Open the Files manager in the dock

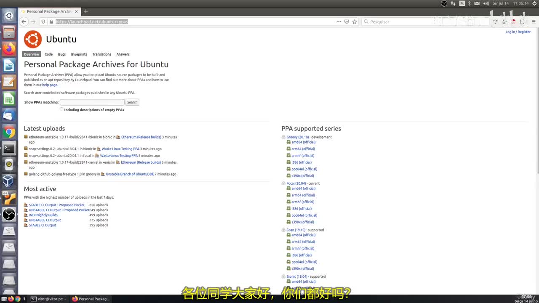(x=9, y=32)
